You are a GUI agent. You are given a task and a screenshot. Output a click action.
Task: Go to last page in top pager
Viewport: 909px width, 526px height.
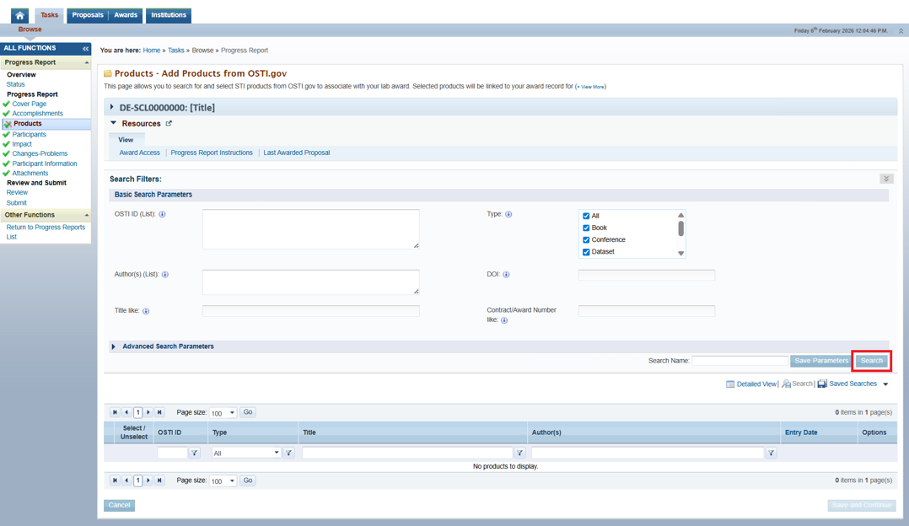coord(159,412)
